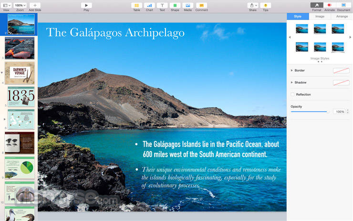Click the Play slideshow icon

86,5
